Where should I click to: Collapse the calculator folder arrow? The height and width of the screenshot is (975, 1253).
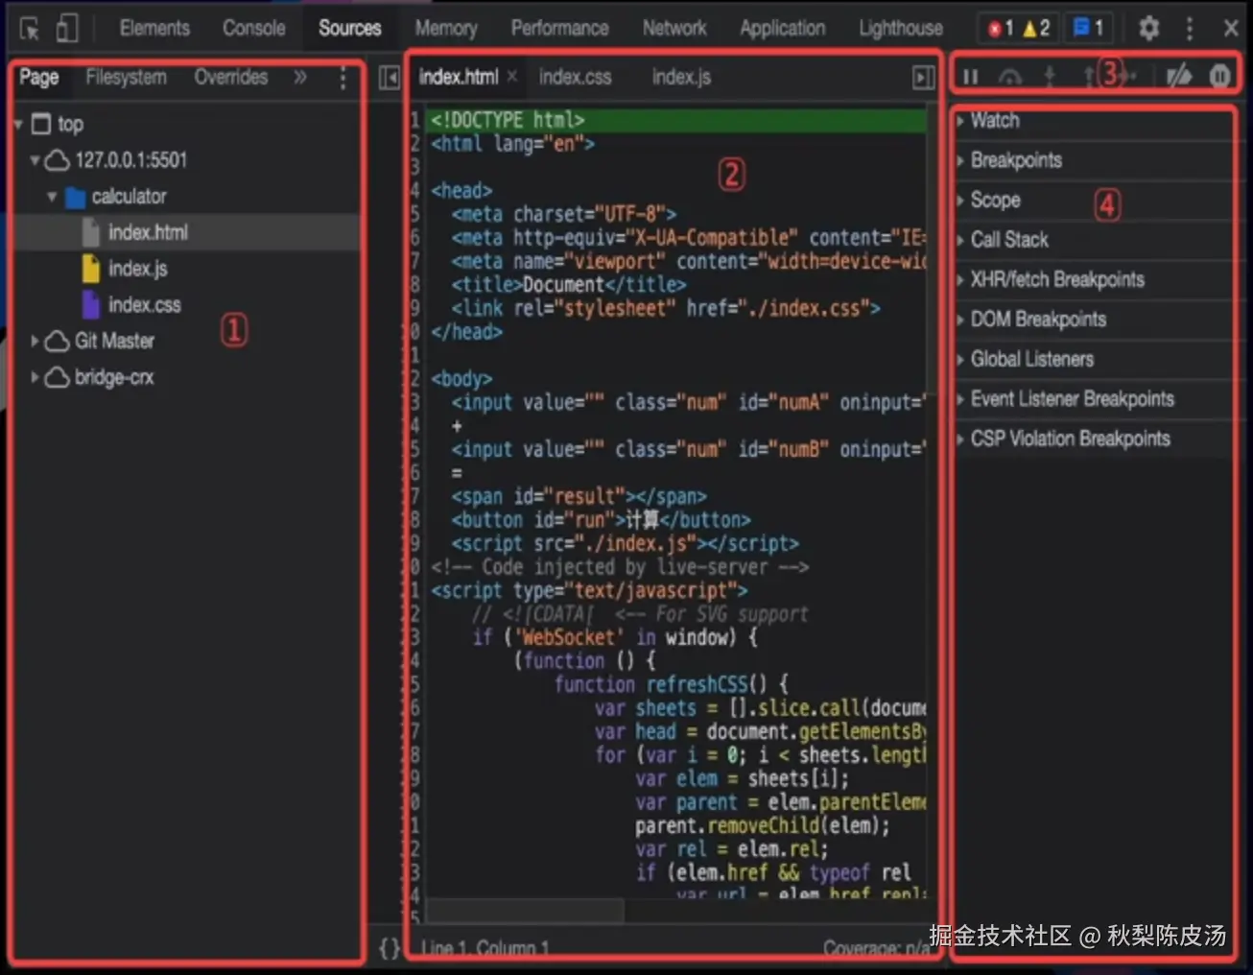[53, 197]
